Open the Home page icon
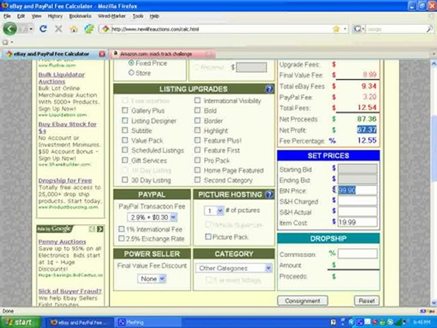The width and height of the screenshot is (437, 328). point(74,28)
